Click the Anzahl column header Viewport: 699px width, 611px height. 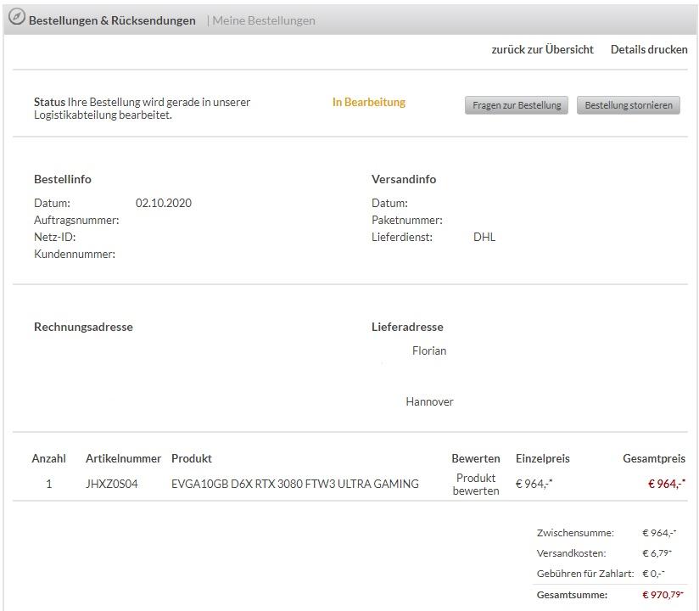[x=48, y=458]
